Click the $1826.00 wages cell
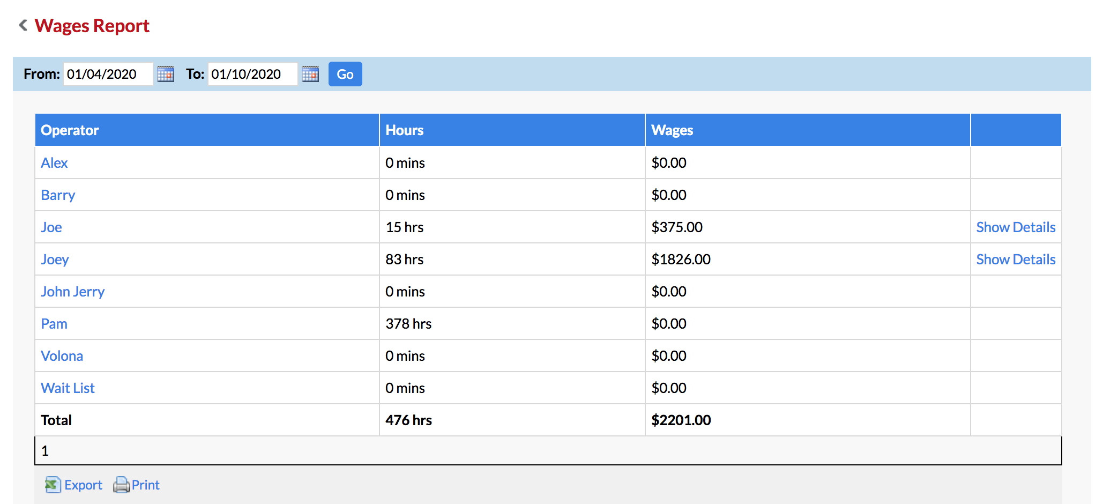 (808, 260)
